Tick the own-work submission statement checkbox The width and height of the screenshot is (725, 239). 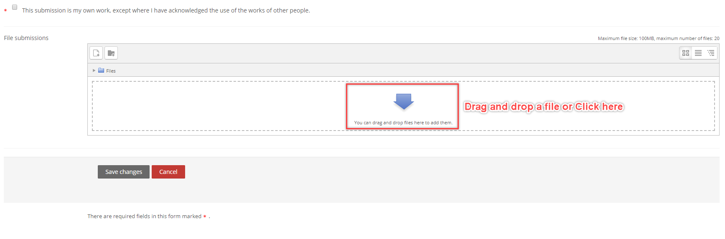click(15, 7)
